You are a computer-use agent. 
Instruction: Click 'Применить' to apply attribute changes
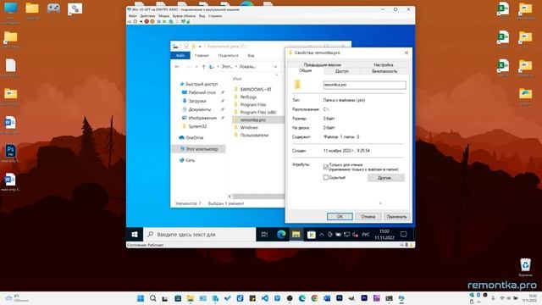pyautogui.click(x=396, y=217)
